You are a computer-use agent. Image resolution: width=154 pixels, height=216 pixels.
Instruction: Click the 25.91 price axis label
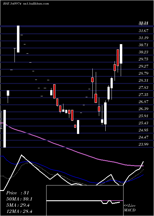pos(144,116)
